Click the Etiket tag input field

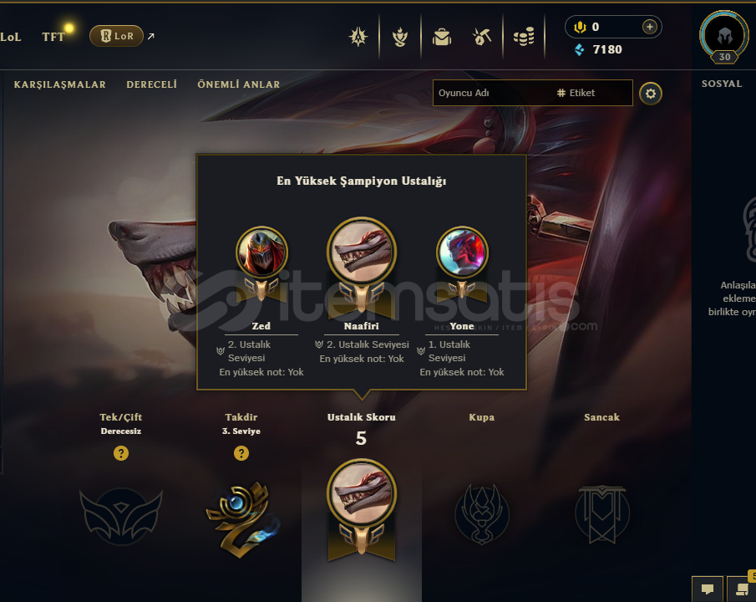592,93
